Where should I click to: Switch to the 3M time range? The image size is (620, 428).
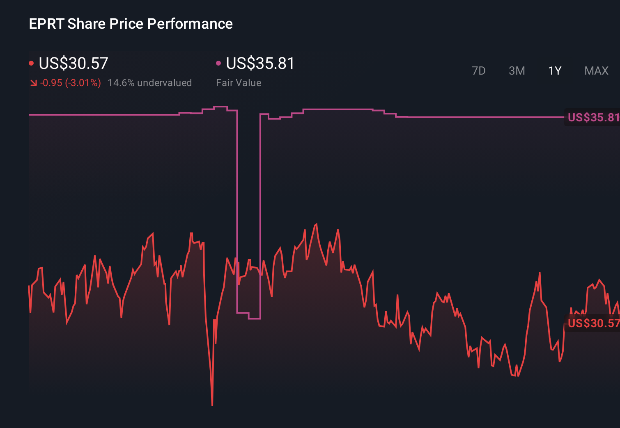click(x=517, y=71)
